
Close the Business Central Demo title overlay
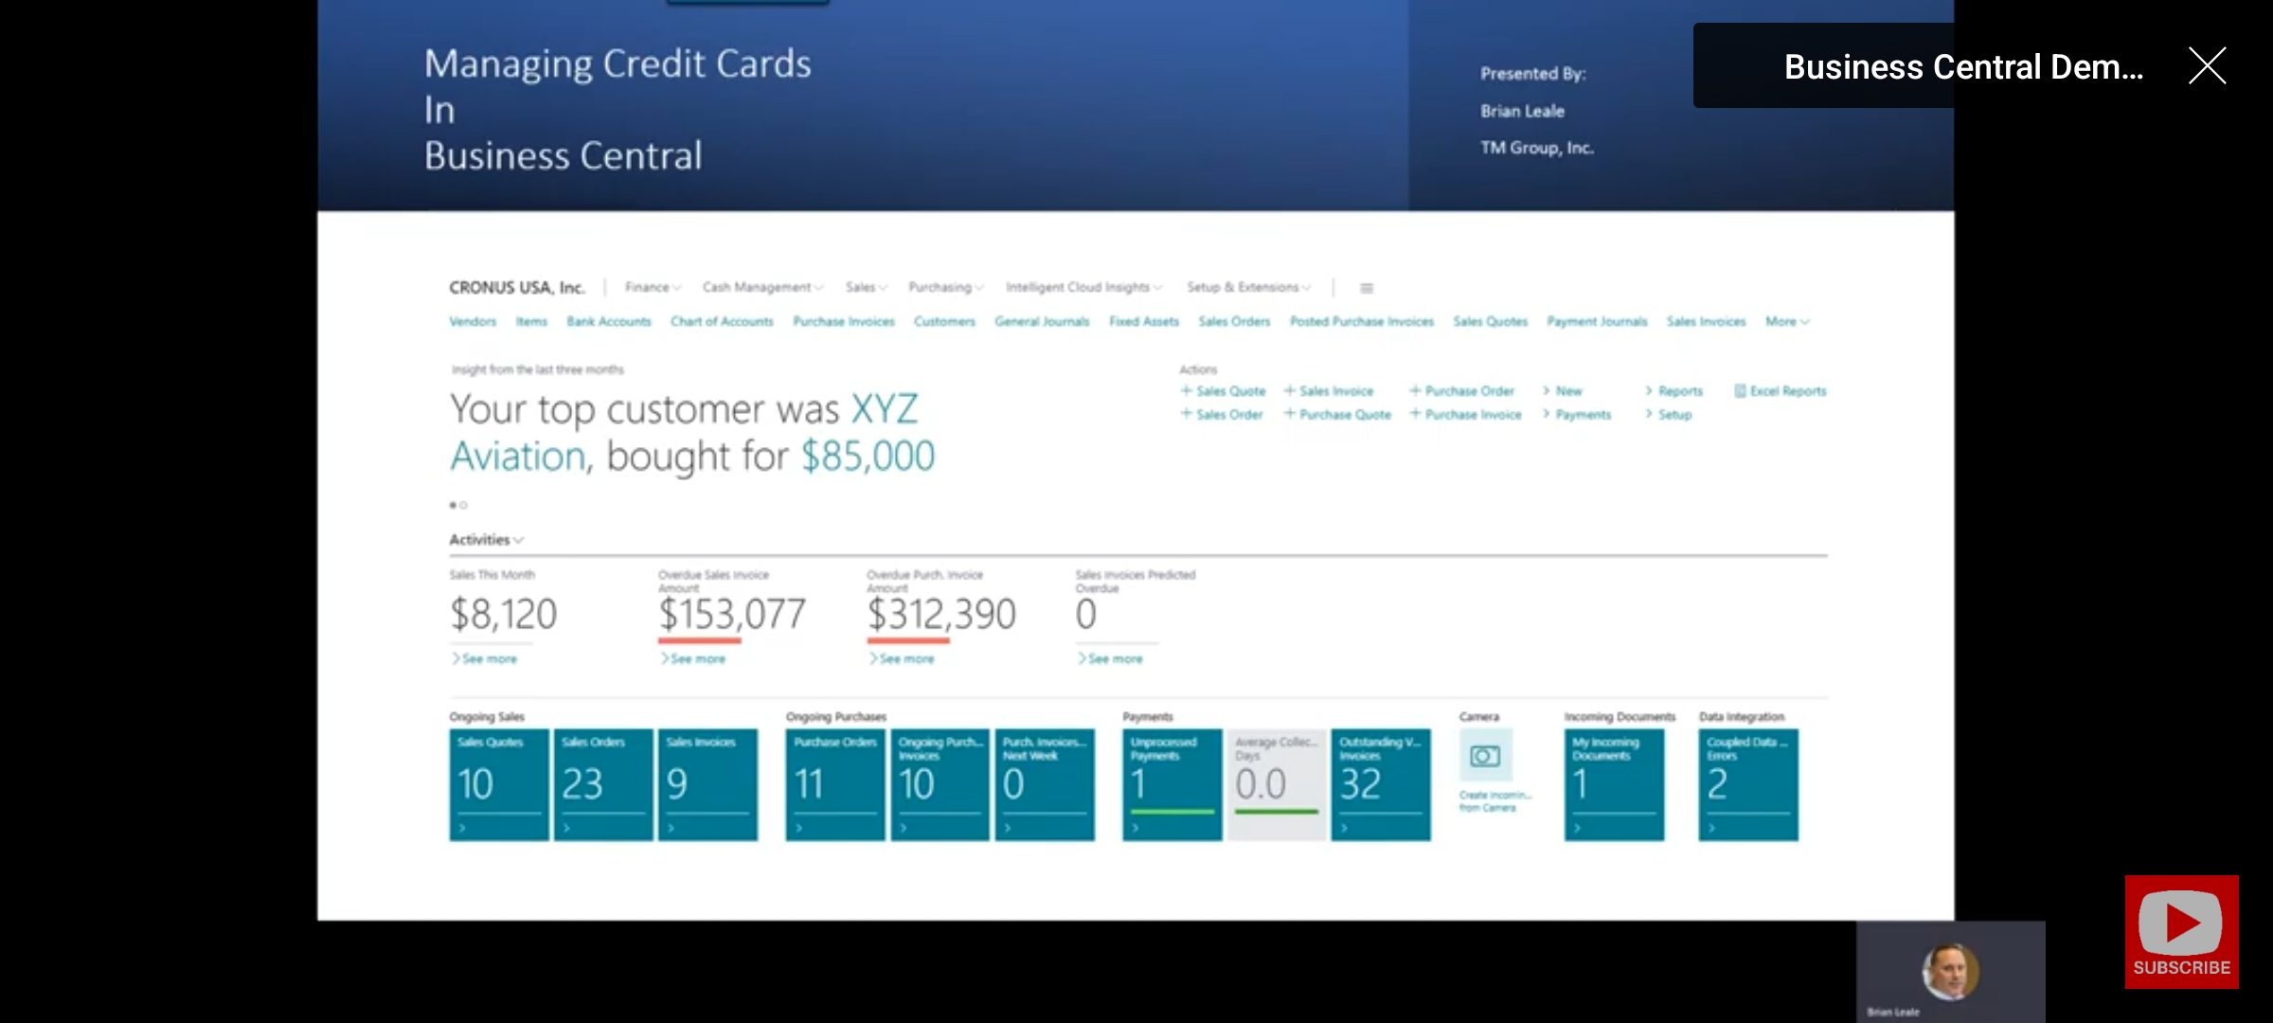tap(2207, 66)
